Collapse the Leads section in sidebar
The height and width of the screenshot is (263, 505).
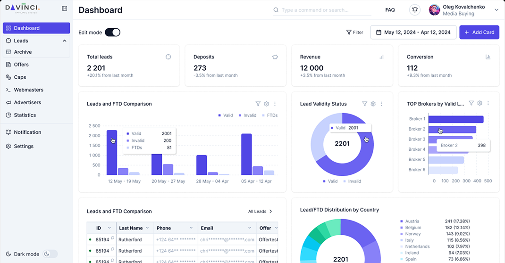coord(64,41)
